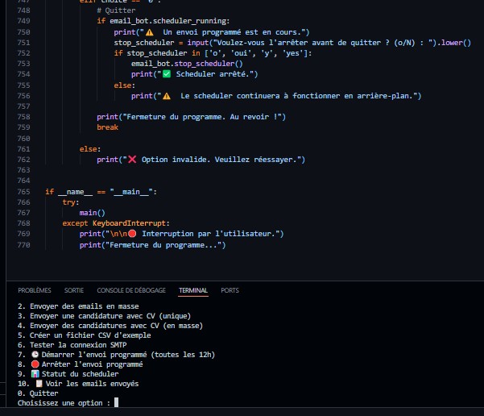
Task: Switch to the PROBLÈMES panel tab
Action: point(35,290)
